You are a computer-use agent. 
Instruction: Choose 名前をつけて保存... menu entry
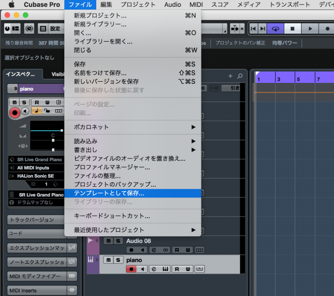[133, 73]
